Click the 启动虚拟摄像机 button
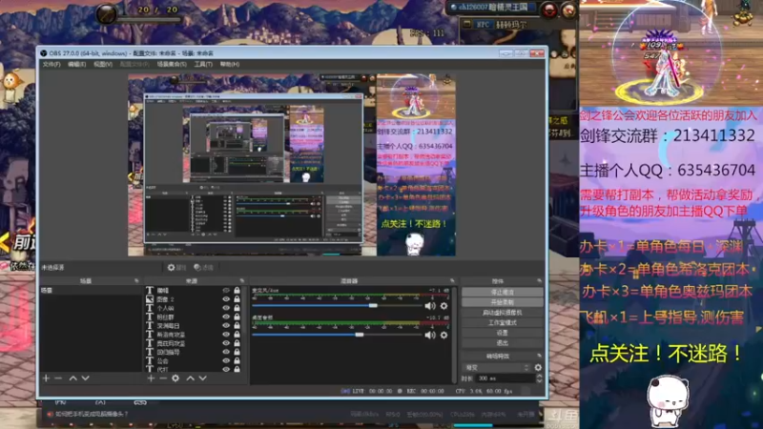Viewport: 763px width, 429px height. (503, 313)
